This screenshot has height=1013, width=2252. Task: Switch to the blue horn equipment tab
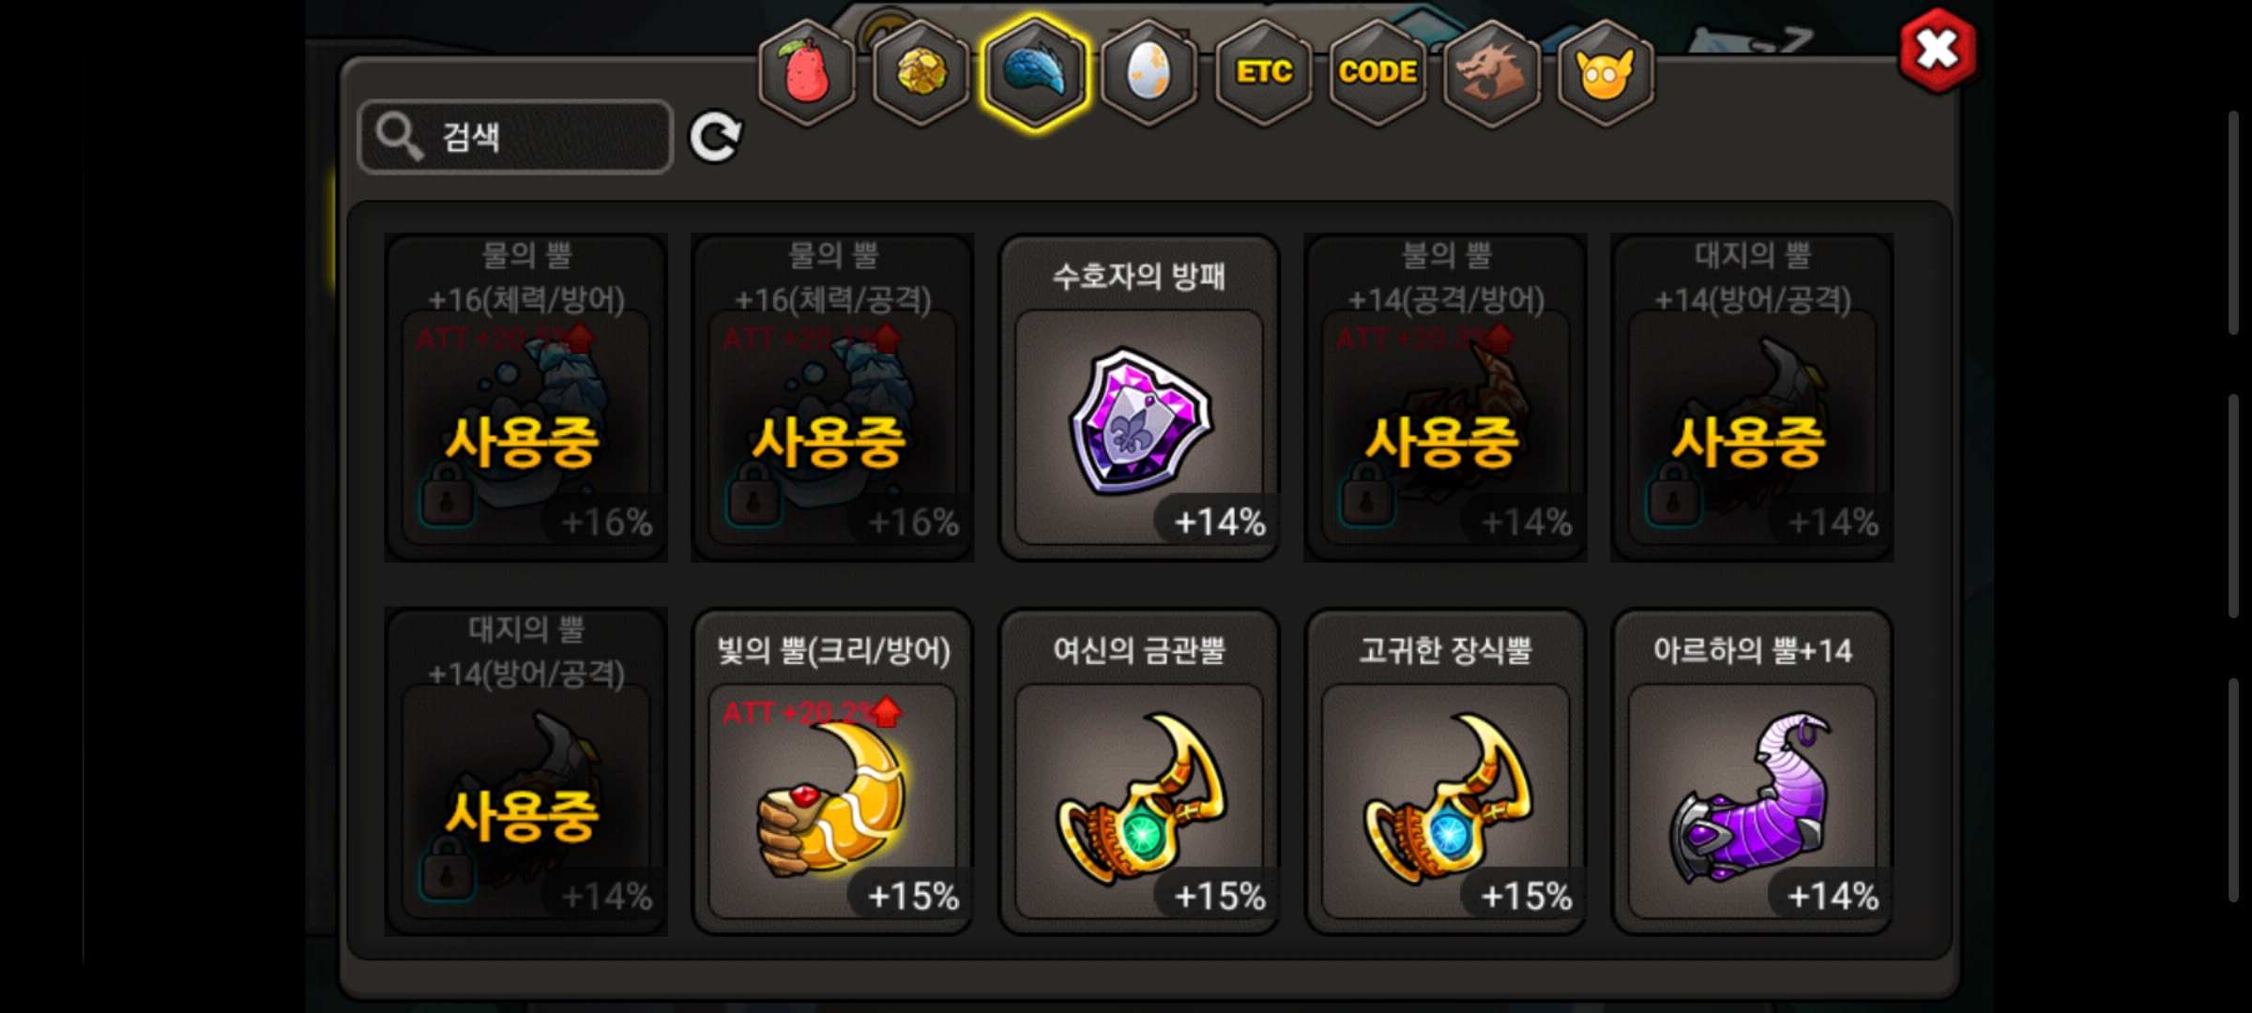pyautogui.click(x=1035, y=73)
